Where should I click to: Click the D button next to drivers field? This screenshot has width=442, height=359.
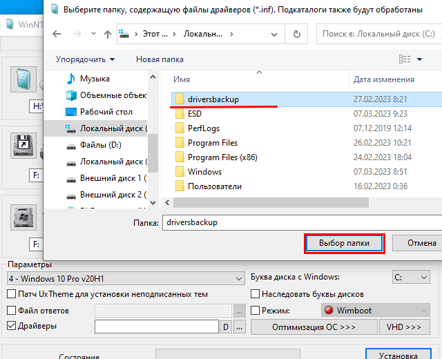[x=226, y=327]
